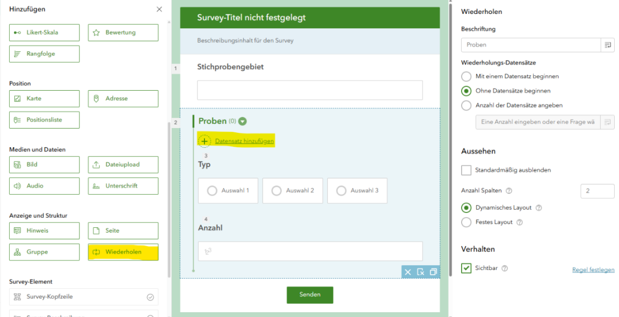
Task: Add an Audio question
Action: tap(44, 186)
